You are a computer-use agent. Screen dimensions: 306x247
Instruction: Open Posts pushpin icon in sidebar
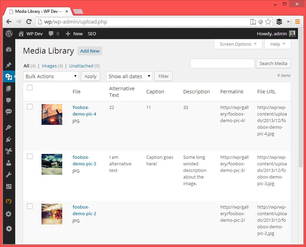click(x=9, y=65)
